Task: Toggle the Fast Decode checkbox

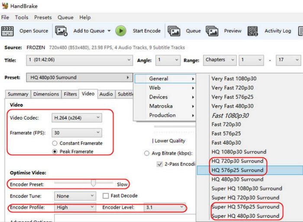Action: [x=106, y=196]
